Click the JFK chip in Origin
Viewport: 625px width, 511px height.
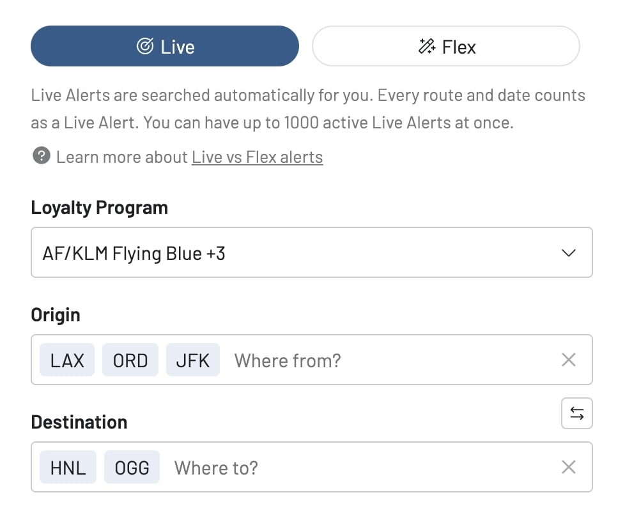click(x=192, y=360)
